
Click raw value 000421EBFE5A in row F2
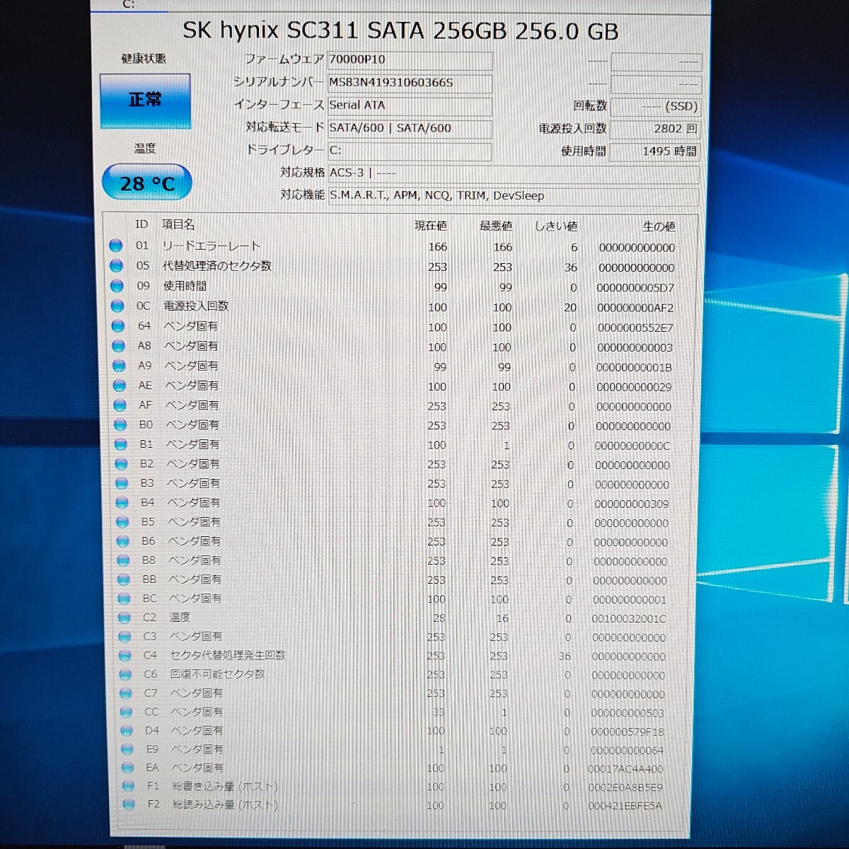point(625,806)
